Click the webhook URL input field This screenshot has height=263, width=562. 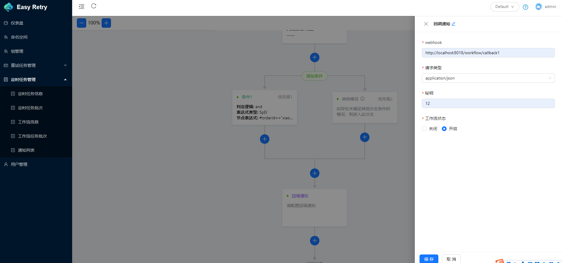488,53
